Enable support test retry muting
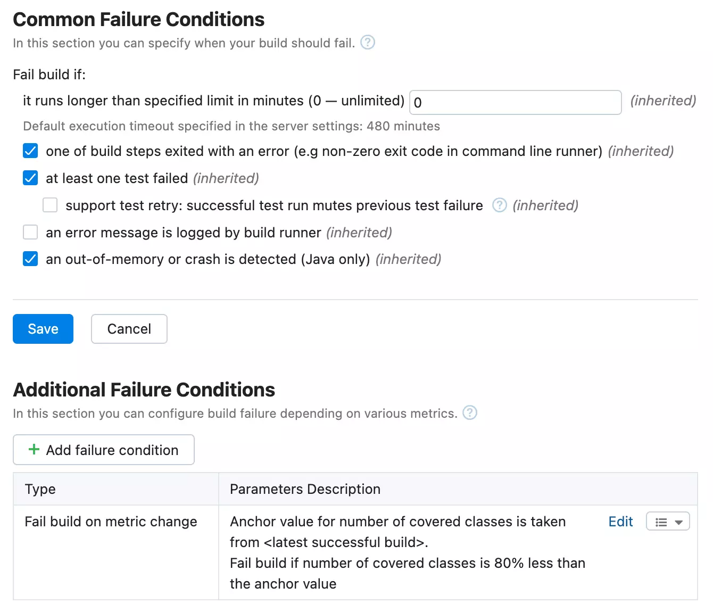713x612 pixels. (x=49, y=205)
